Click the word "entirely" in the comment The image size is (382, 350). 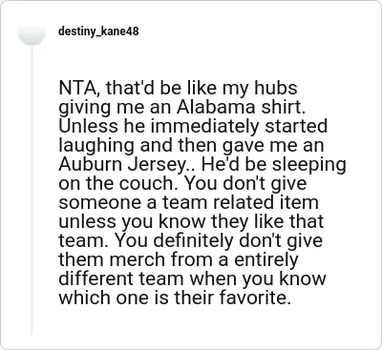click(265, 259)
